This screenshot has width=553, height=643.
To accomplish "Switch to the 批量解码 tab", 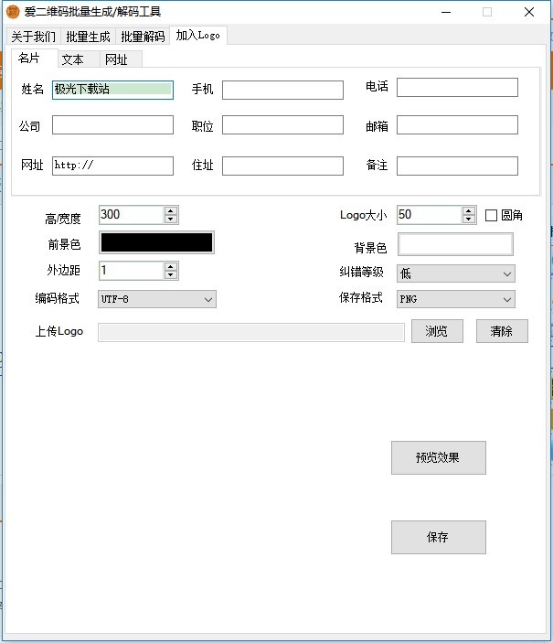I will 143,37.
